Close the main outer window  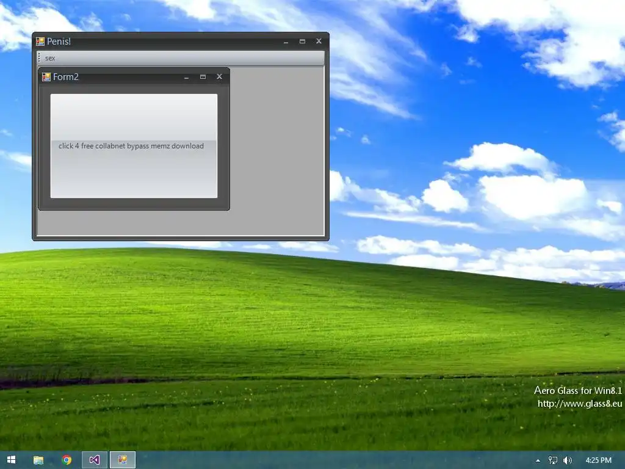point(319,41)
